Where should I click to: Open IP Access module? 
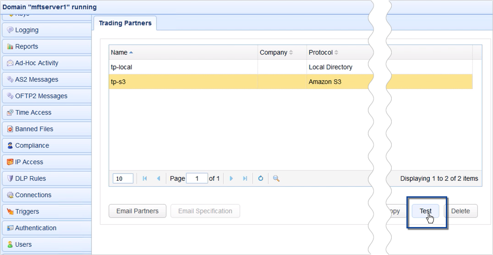[47, 162]
